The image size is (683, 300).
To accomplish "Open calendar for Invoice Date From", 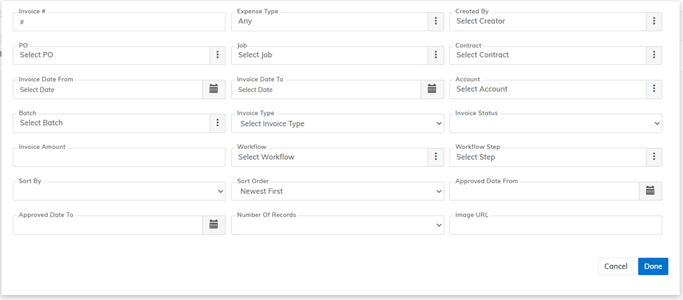I will pyautogui.click(x=214, y=89).
